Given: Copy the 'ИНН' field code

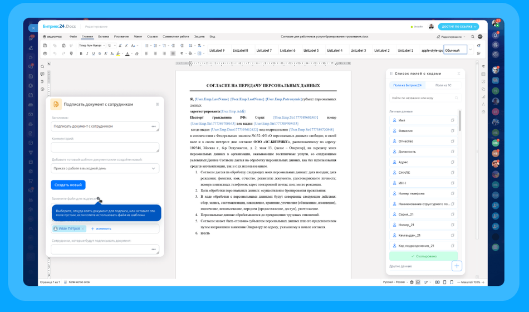Looking at the screenshot, I should point(452,183).
